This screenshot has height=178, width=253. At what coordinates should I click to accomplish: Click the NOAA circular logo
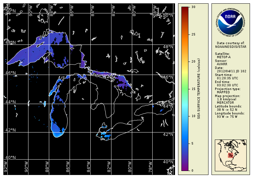click(231, 22)
